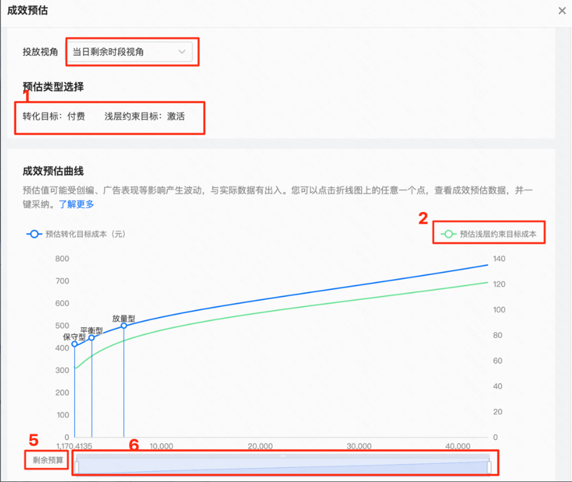
Task: Open the 当日剩余时段视角 dropdown
Action: (129, 52)
